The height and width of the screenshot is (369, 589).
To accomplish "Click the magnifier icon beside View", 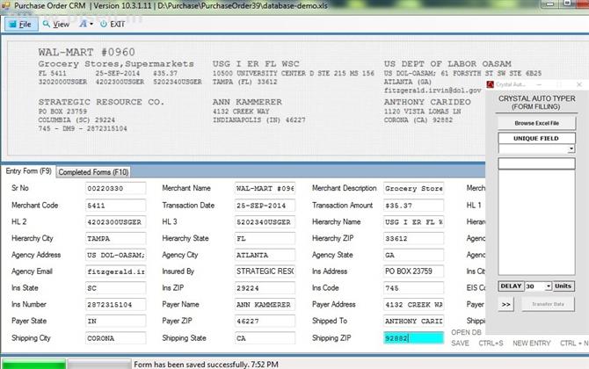I will tap(47, 24).
